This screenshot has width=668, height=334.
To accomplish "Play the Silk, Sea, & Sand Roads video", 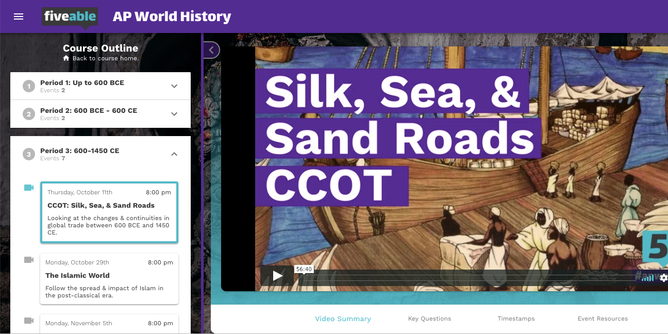I will pyautogui.click(x=277, y=276).
